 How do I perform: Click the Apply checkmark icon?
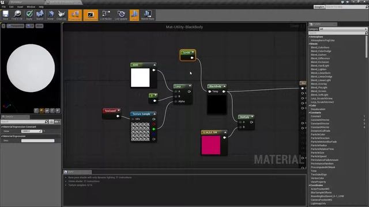[x=29, y=15]
